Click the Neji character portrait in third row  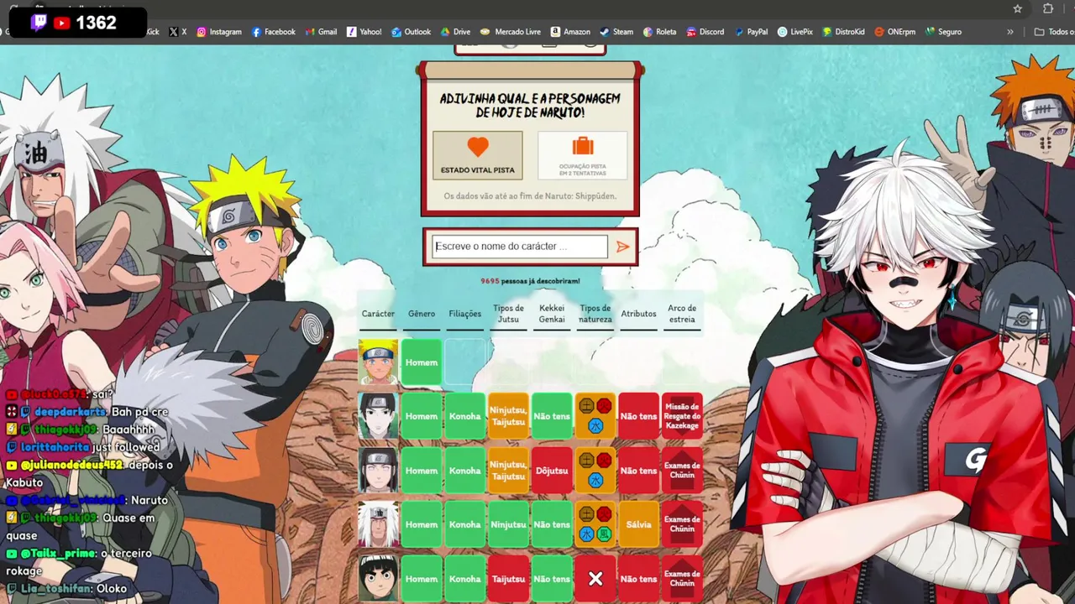tap(378, 471)
